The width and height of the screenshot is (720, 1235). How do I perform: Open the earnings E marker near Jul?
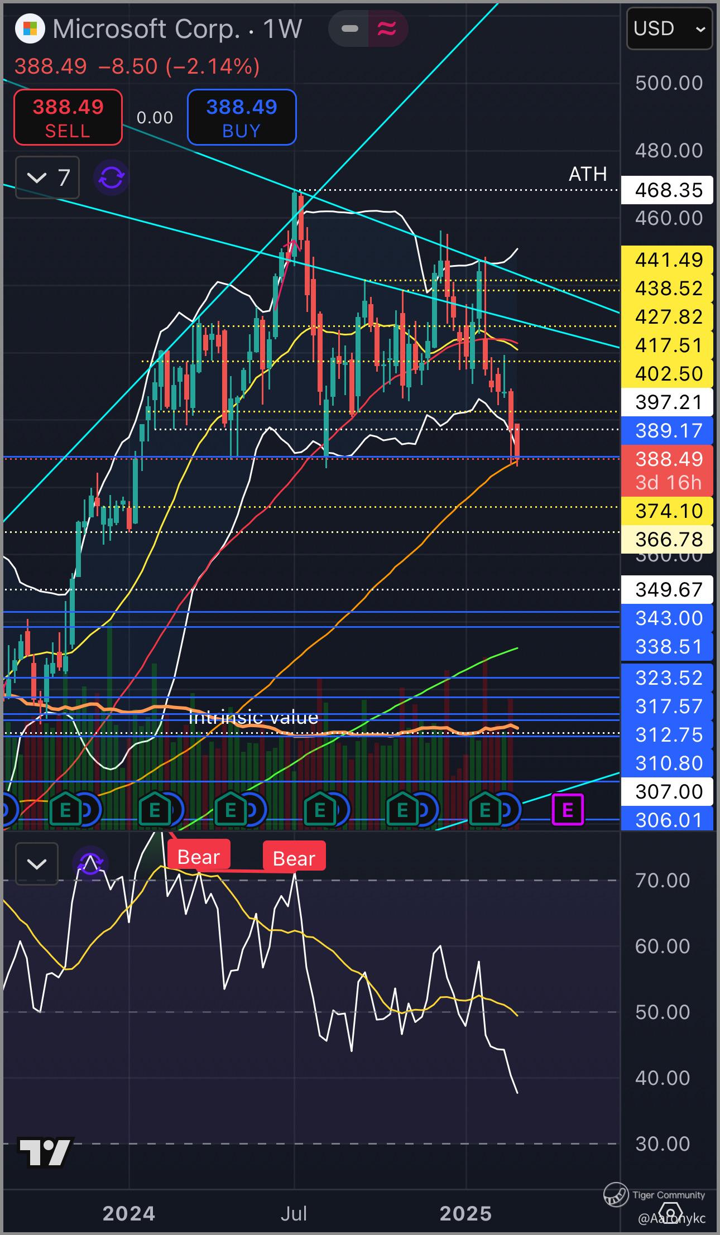click(320, 809)
